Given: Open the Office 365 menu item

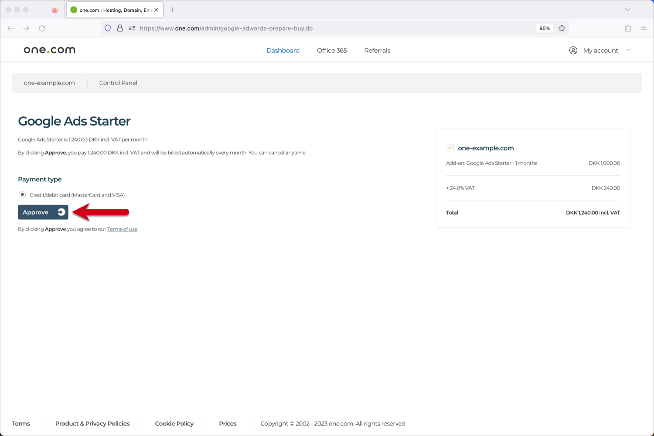Looking at the screenshot, I should tap(332, 50).
